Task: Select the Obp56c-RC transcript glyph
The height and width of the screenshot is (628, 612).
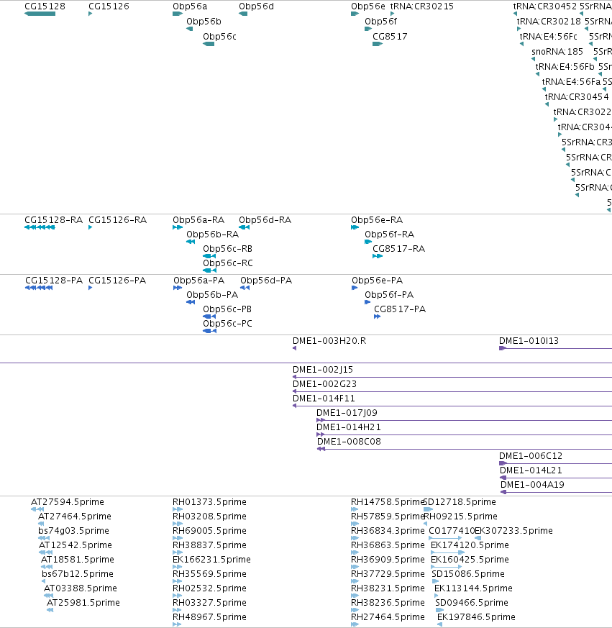Action: 209,270
